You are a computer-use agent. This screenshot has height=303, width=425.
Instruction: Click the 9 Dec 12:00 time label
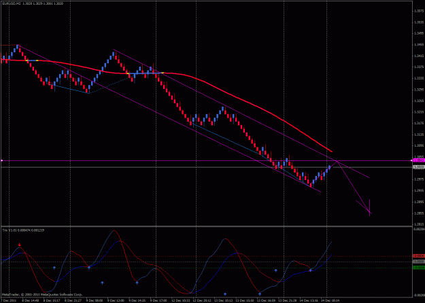pyautogui.click(x=116, y=300)
